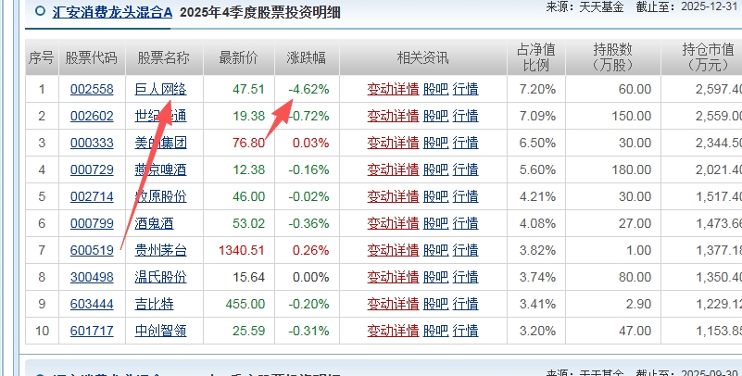Select the 7.20% net value ratio cell
Screen dimensions: 742x376
[536, 89]
